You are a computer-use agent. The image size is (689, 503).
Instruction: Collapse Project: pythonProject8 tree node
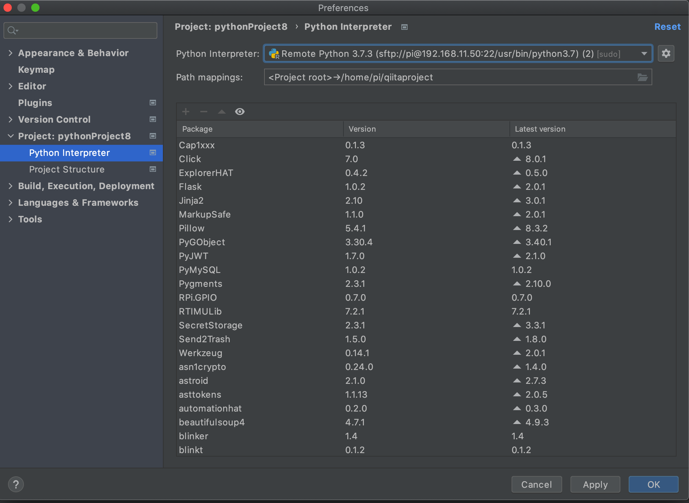click(10, 136)
